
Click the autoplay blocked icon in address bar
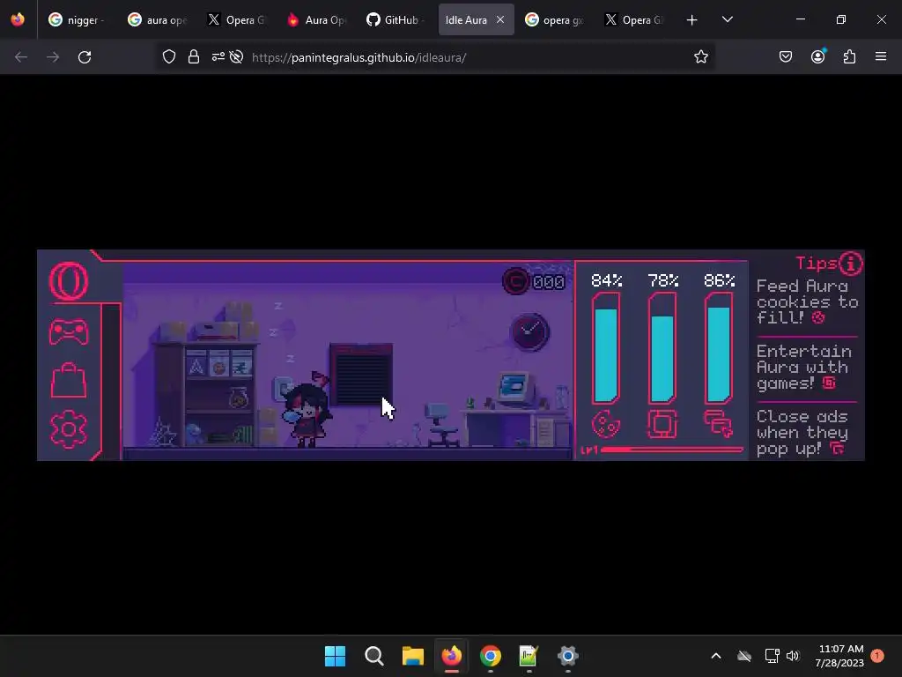coord(236,57)
